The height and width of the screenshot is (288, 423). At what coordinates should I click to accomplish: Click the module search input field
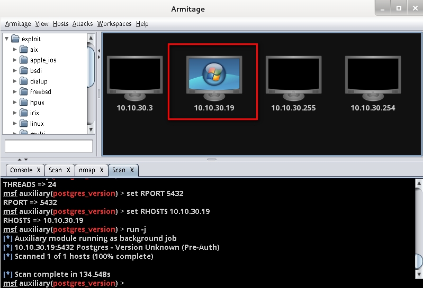(49, 146)
